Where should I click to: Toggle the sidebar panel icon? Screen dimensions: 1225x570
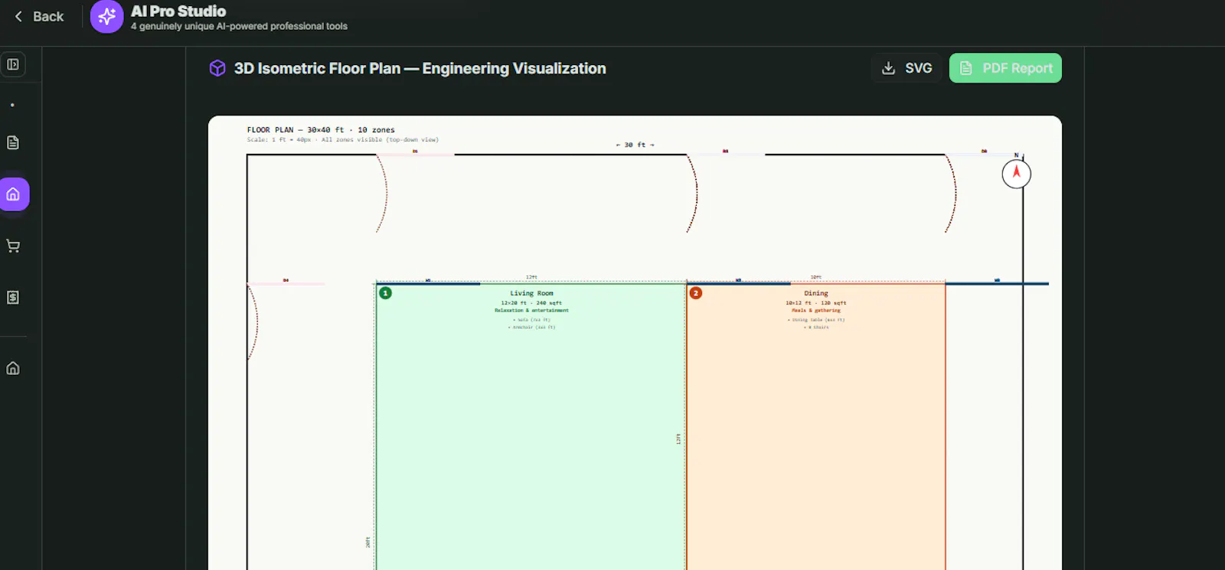pos(13,64)
